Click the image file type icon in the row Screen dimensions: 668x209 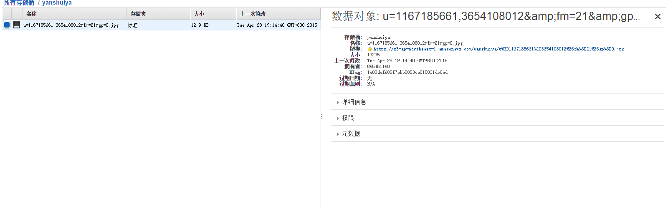(x=16, y=25)
